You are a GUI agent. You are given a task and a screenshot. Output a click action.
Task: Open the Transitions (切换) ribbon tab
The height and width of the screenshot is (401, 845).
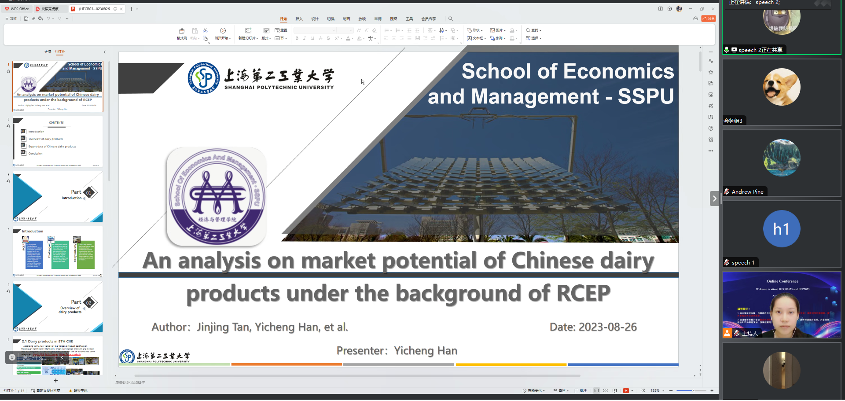click(331, 19)
